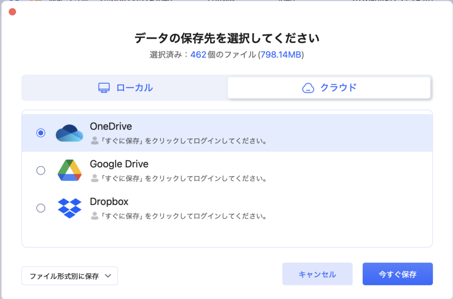Image resolution: width=453 pixels, height=299 pixels.
Task: Click the person icon next to Dropbox login hint
Action: click(x=94, y=216)
